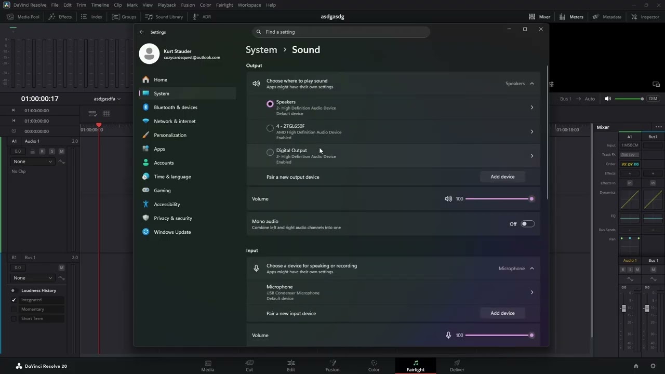The width and height of the screenshot is (665, 374).
Task: Open Windows Update settings
Action: point(172,232)
